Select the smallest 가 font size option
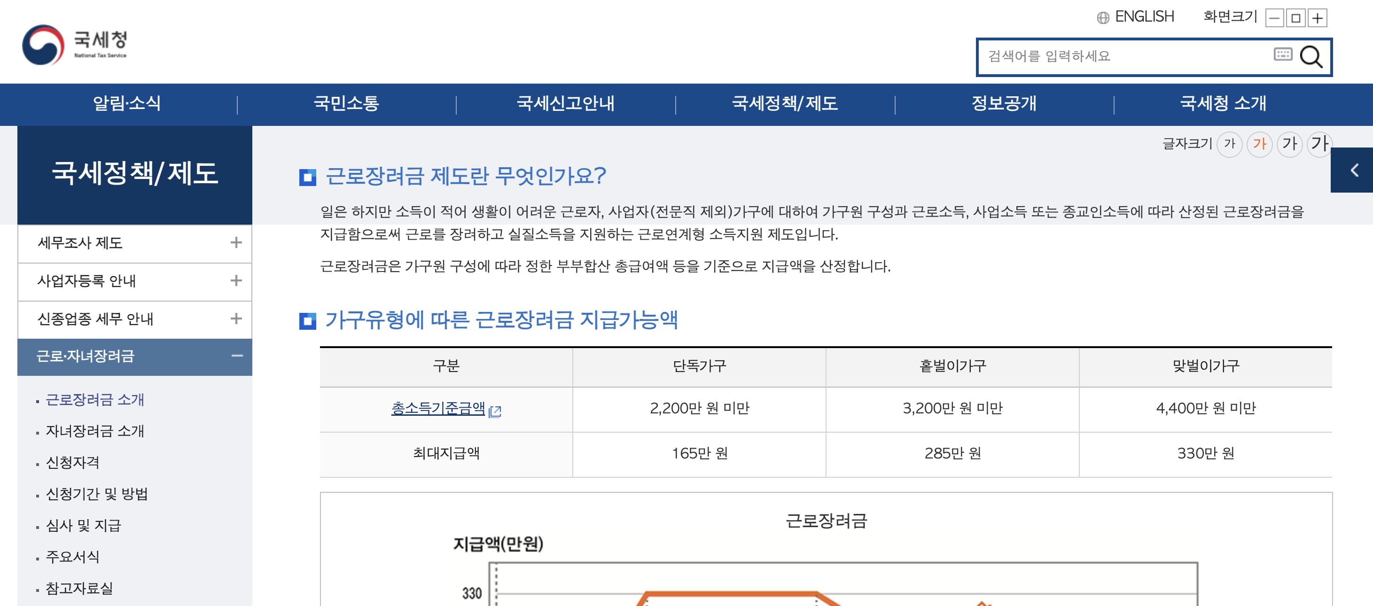Viewport: 1373px width, 606px height. tap(1229, 143)
